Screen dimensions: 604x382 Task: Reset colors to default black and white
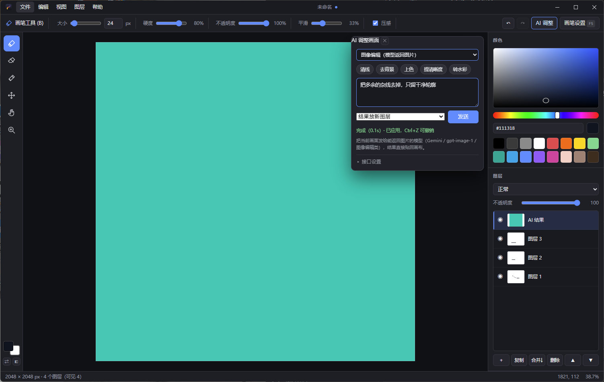tap(16, 362)
